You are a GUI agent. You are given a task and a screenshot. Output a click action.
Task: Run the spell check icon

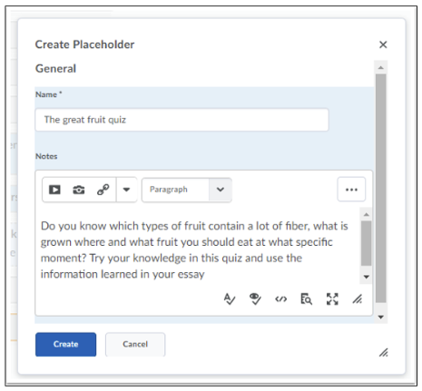tap(230, 299)
